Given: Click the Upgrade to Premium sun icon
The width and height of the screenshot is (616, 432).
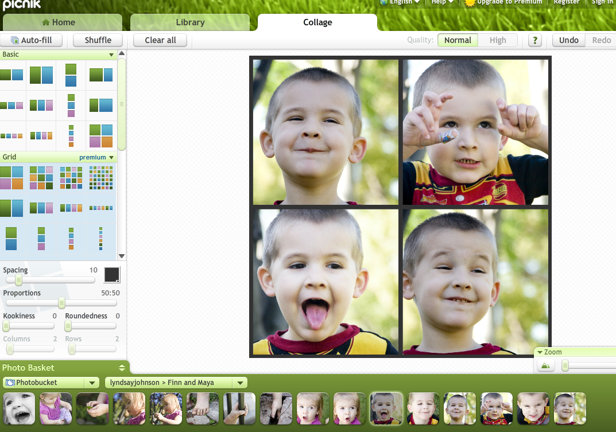Looking at the screenshot, I should tap(468, 3).
